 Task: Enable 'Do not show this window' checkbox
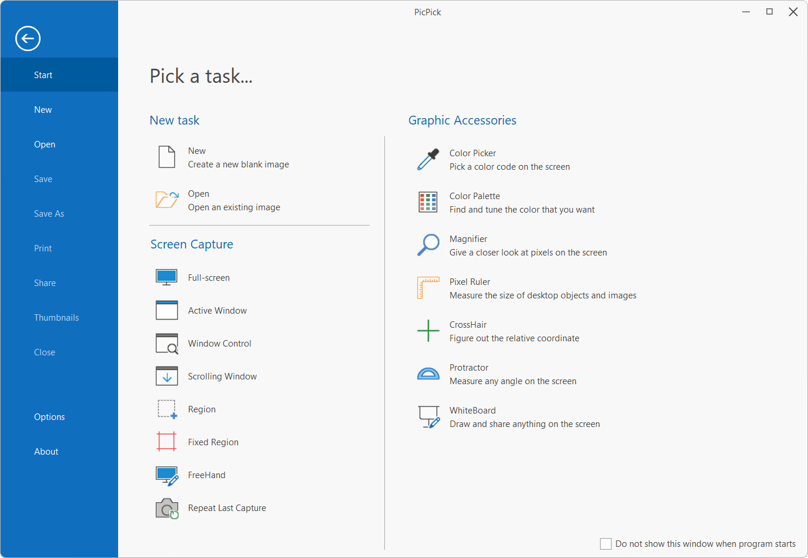pyautogui.click(x=606, y=544)
